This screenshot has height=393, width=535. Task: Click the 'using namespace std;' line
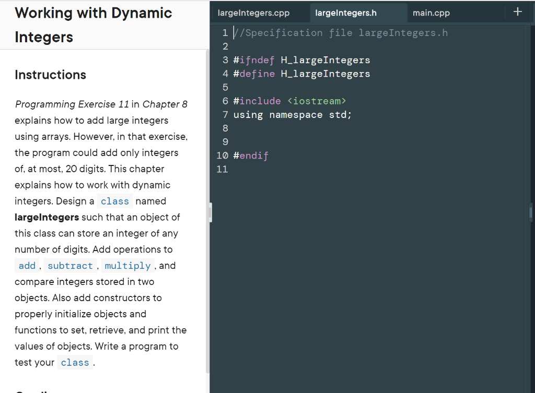292,114
